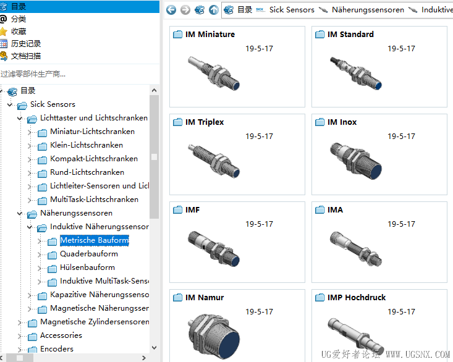
Task: Click folder icon on IM Namur card
Action: click(x=177, y=298)
